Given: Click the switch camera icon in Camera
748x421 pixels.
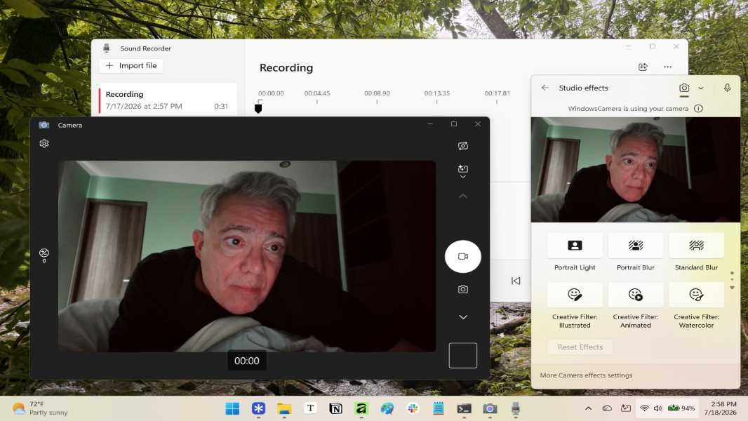Looking at the screenshot, I should point(462,146).
